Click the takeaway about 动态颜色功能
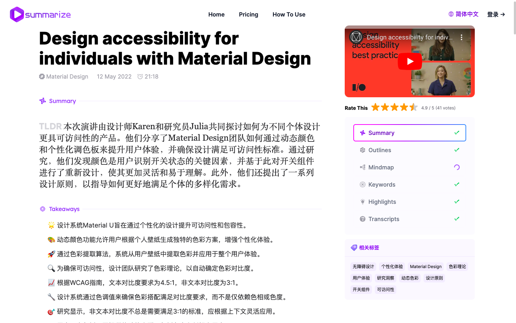Screen dimensions: 516x323 click(162, 240)
